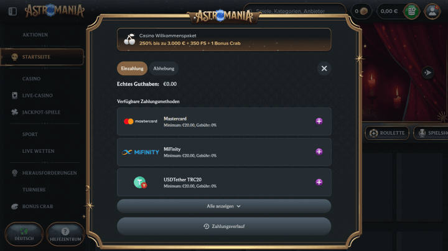The height and width of the screenshot is (251, 448).
Task: Expand Alle anzeigen payment methods
Action: click(224, 206)
